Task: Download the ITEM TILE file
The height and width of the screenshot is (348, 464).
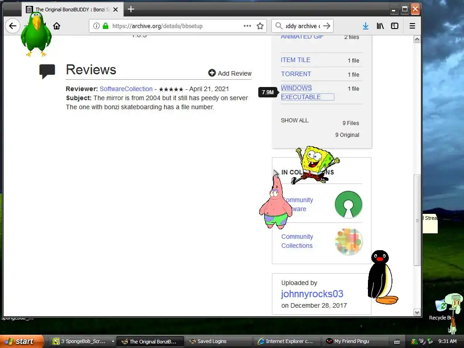Action: click(295, 60)
